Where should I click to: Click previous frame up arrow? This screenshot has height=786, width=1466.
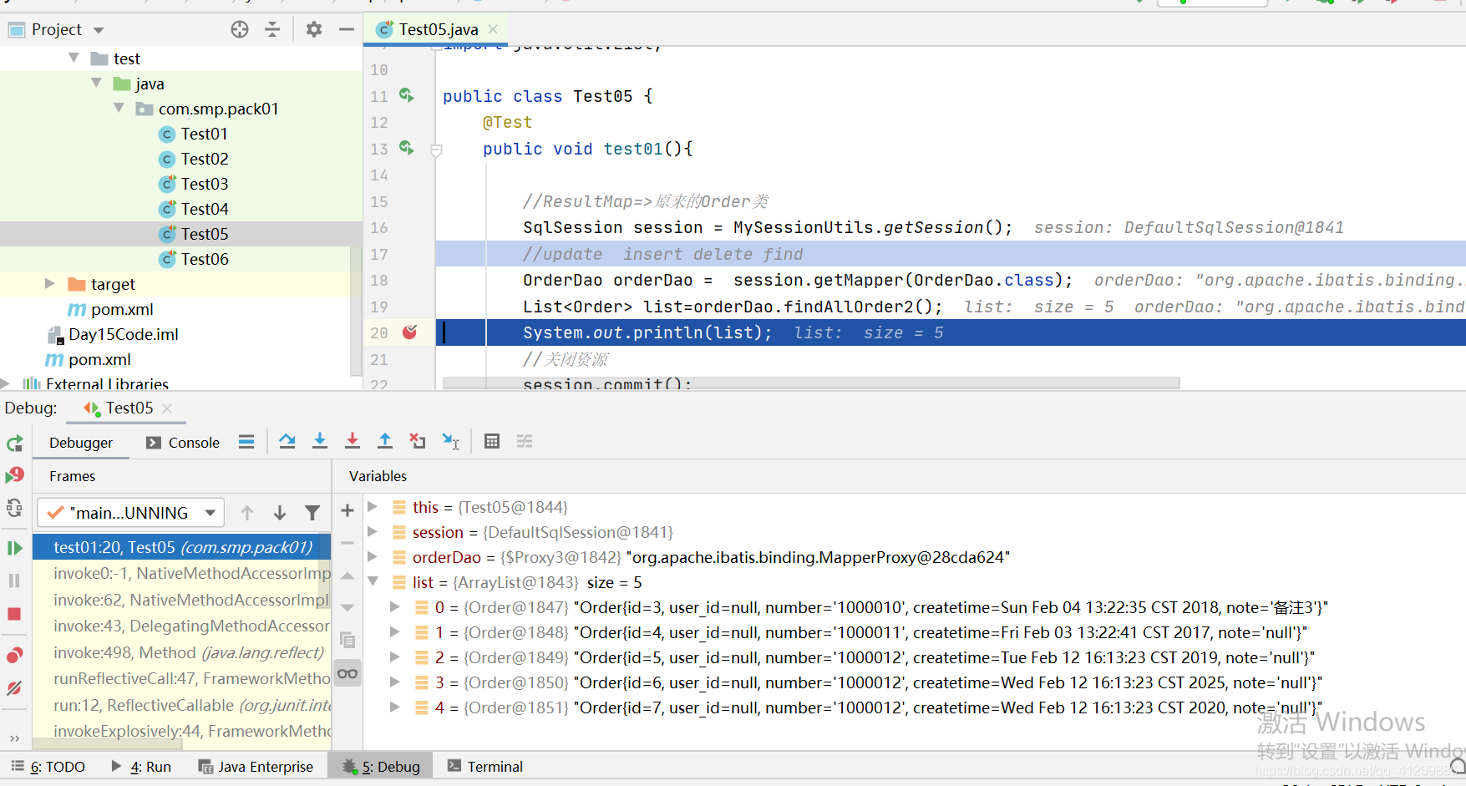(247, 513)
